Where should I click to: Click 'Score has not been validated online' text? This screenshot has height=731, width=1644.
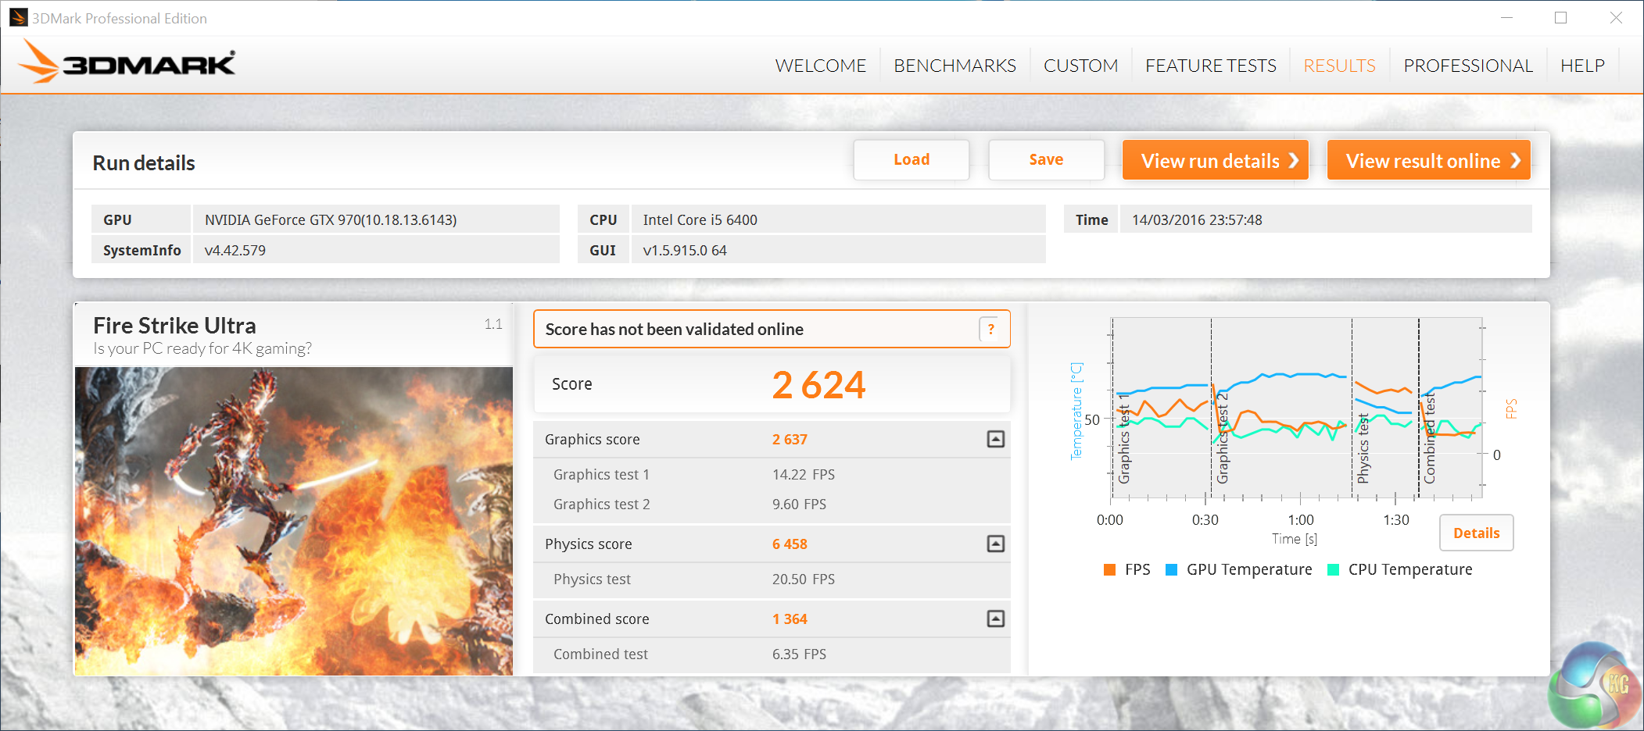point(674,330)
